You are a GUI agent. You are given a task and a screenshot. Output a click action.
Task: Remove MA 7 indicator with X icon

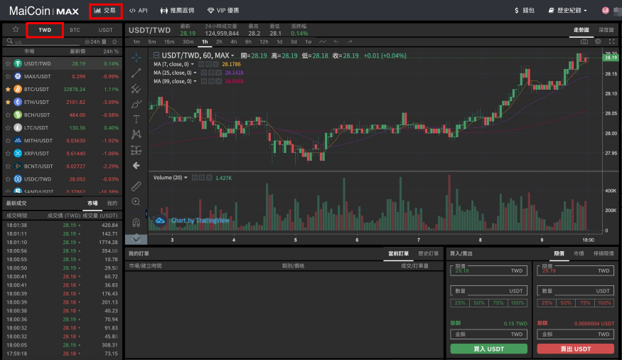click(215, 64)
